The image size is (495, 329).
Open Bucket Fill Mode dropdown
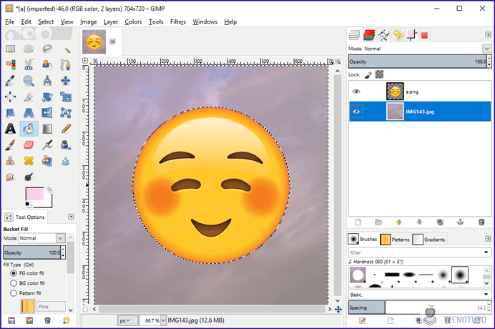60,238
